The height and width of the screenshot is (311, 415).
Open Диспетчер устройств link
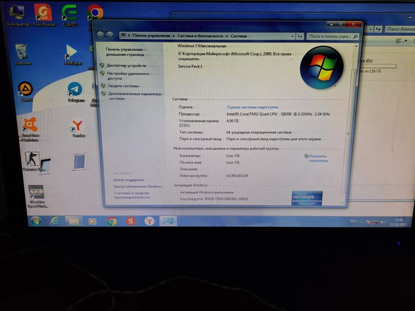point(126,66)
